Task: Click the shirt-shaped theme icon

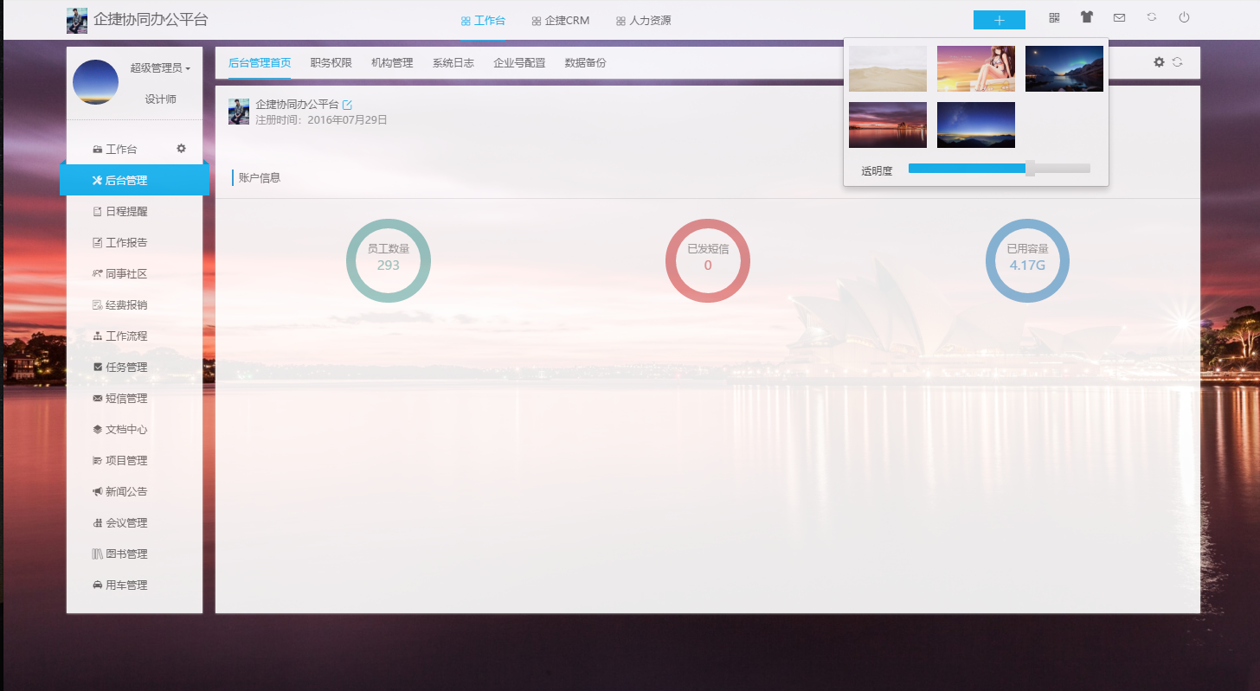Action: [1086, 17]
